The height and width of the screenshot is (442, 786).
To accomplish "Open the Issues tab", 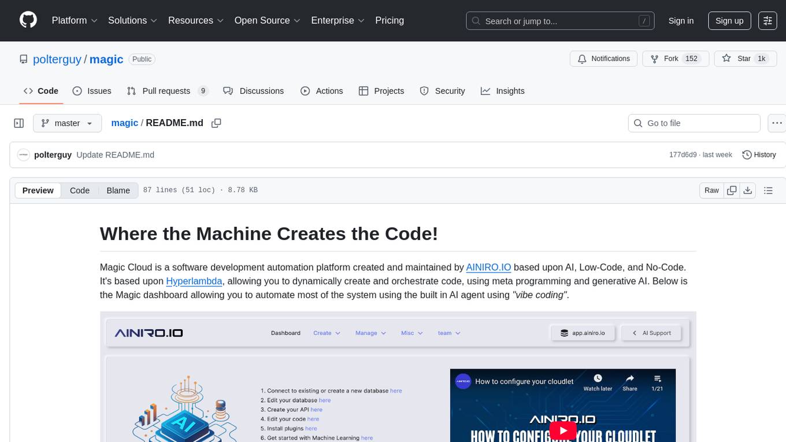I will pyautogui.click(x=92, y=91).
